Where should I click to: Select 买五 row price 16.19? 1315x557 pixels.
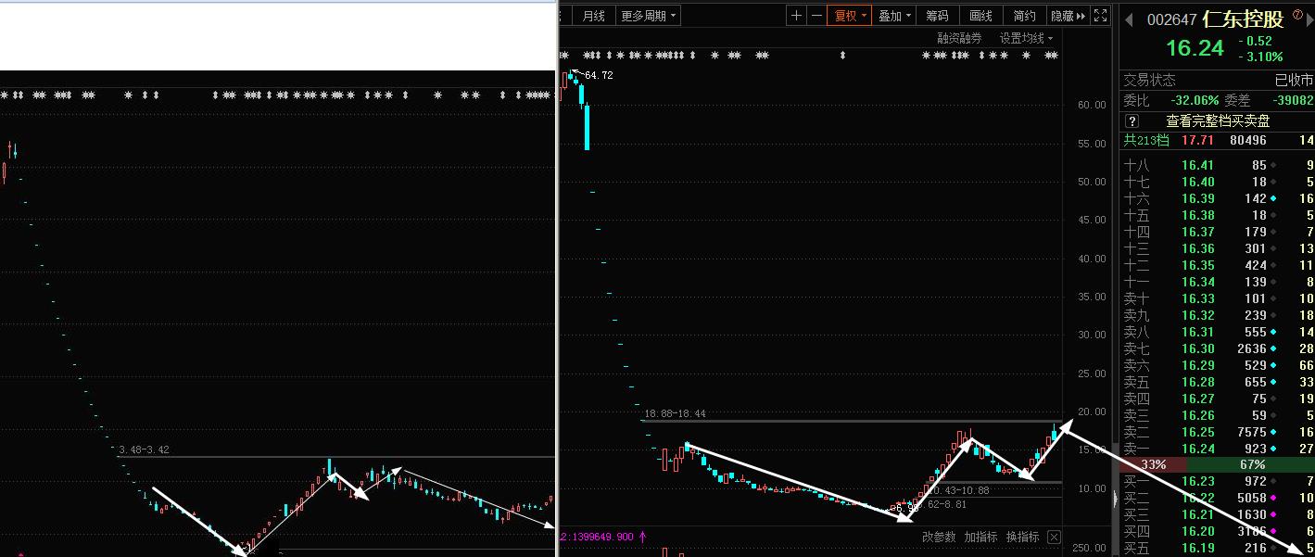(x=1197, y=548)
